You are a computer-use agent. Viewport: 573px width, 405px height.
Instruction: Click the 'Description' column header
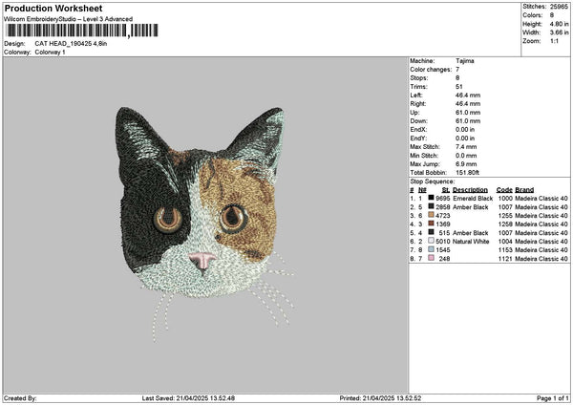coord(470,190)
